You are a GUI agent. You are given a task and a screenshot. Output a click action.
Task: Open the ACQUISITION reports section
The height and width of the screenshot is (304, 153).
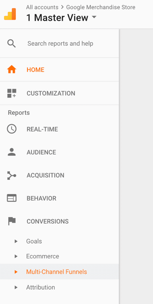tap(46, 175)
